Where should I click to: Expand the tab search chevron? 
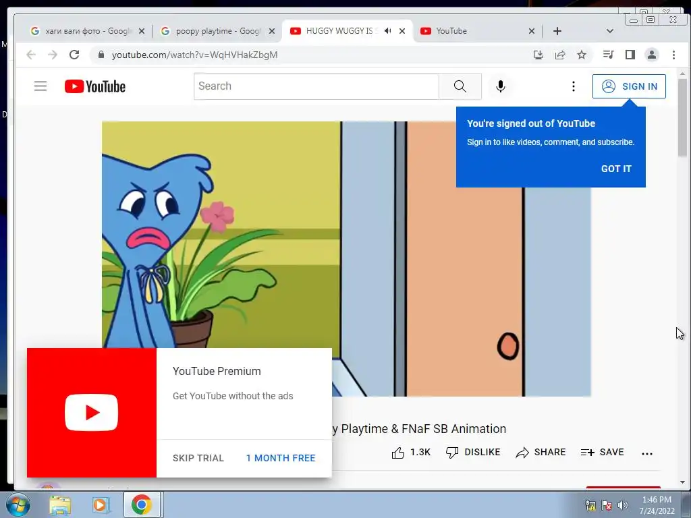(x=610, y=31)
